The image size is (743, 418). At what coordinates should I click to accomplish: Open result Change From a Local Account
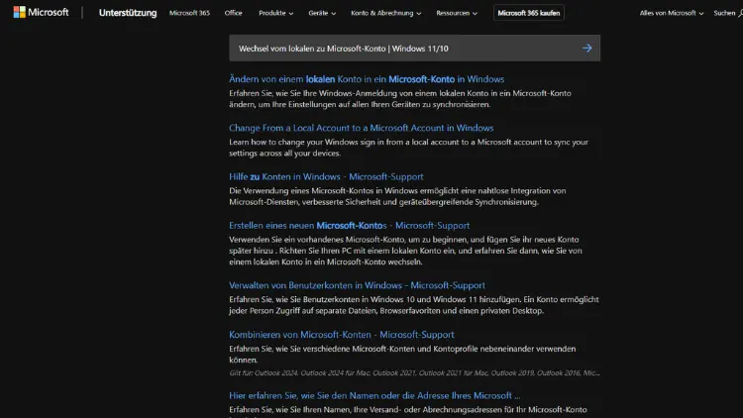(x=361, y=128)
